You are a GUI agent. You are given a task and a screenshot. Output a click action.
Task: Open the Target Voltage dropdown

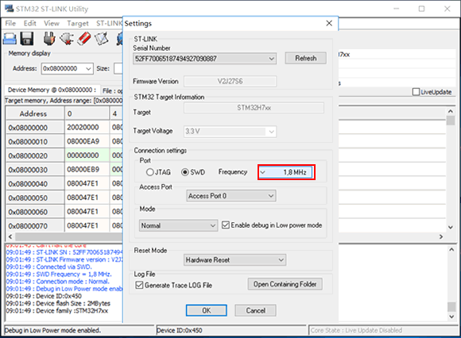click(x=230, y=131)
